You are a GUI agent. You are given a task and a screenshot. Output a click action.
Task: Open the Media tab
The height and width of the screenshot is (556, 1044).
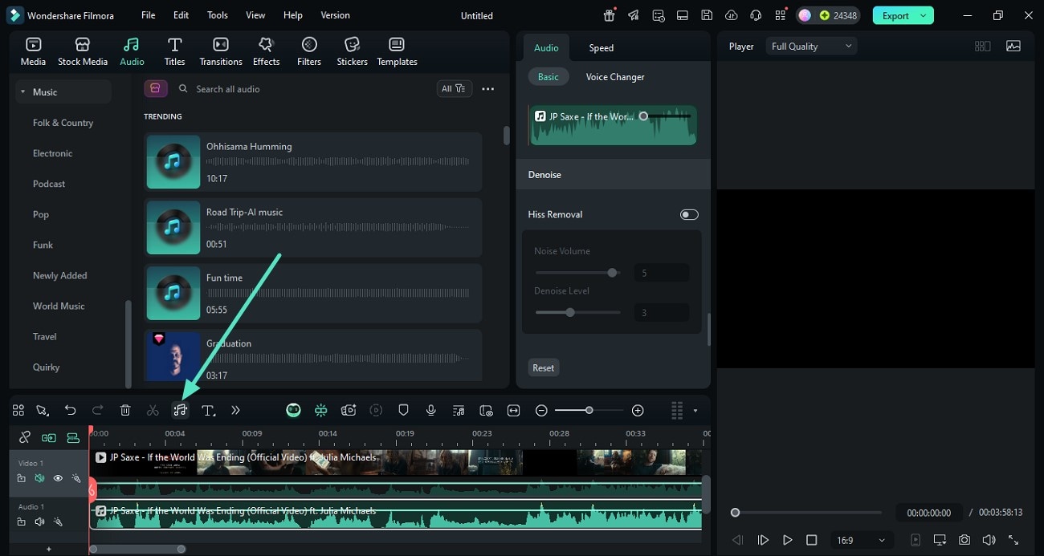click(x=33, y=51)
